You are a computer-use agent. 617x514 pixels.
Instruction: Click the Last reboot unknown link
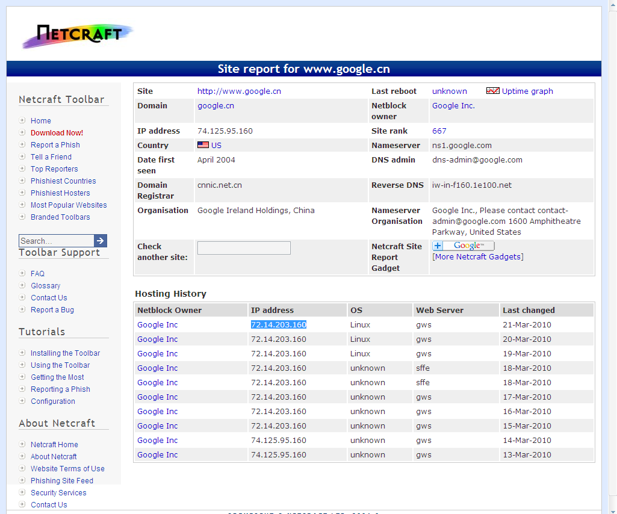450,91
